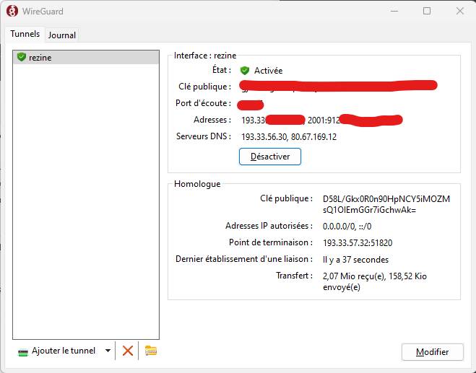Click the allowed IPs value 0.0.0.0/0, ::/0
Viewport: 476px width, 373px height.
pos(347,227)
